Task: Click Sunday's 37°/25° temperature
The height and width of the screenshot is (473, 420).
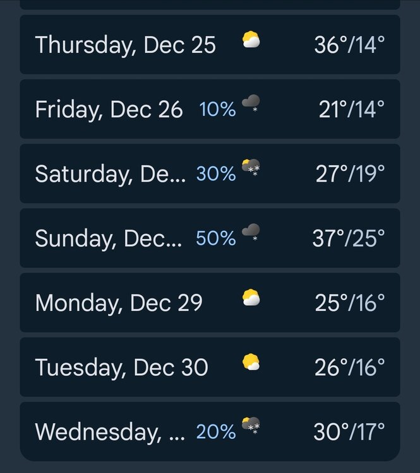Action: pyautogui.click(x=349, y=238)
